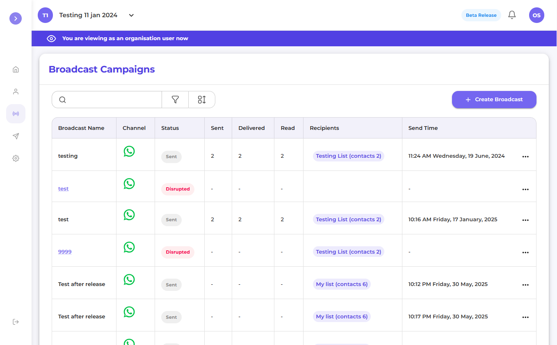Open the Contacts person icon in sidebar
The width and height of the screenshot is (557, 345).
16,91
